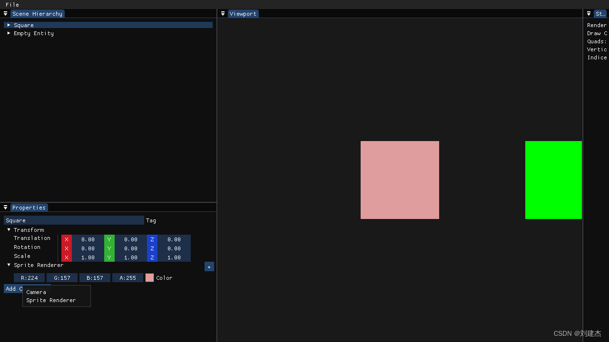Collapse the Sprite Renderer component

(x=9, y=265)
